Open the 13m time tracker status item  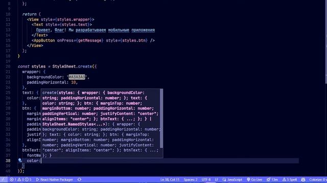click(x=272, y=179)
